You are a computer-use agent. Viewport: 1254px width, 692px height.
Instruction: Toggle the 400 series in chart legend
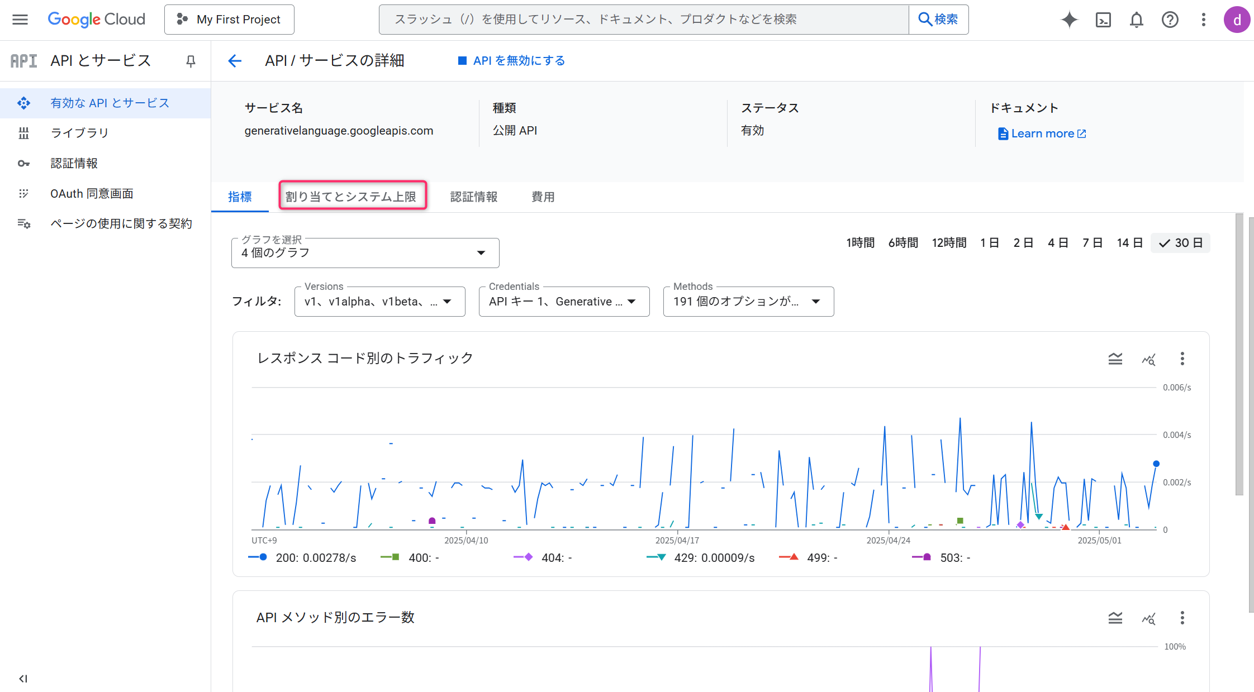[x=410, y=558]
